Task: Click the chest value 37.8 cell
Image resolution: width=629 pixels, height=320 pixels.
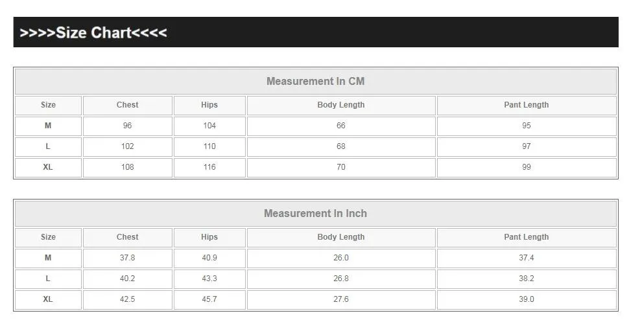Action: point(127,258)
